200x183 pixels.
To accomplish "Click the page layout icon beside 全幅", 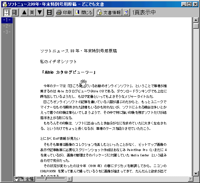I will 21,179.
